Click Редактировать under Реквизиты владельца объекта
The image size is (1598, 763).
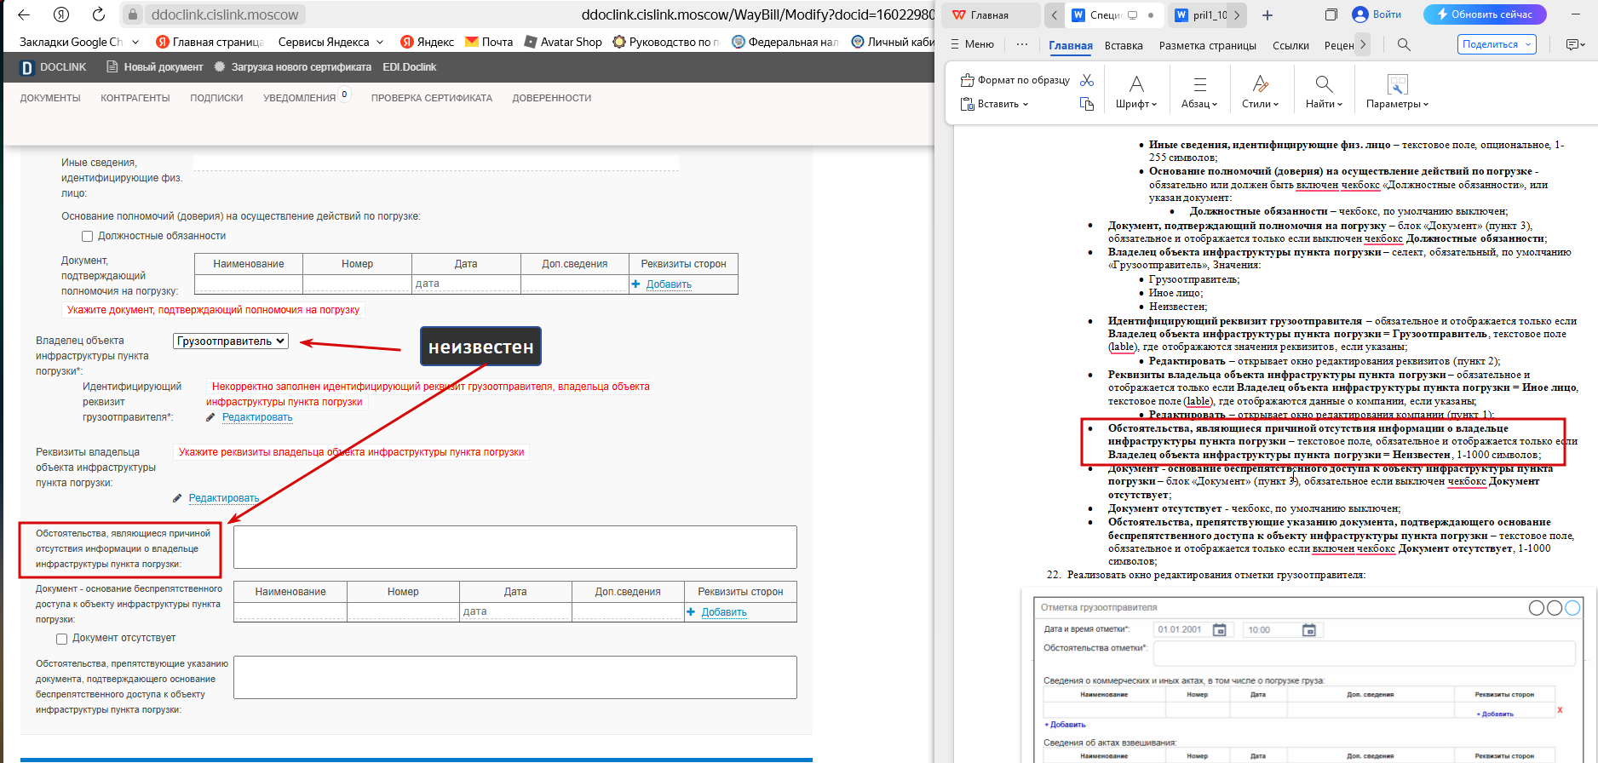[224, 498]
